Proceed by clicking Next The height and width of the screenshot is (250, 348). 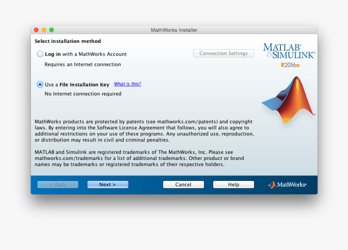[x=108, y=184]
